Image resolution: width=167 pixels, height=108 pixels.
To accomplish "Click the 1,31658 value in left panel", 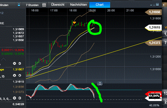I will pyautogui.click(x=18, y=40).
